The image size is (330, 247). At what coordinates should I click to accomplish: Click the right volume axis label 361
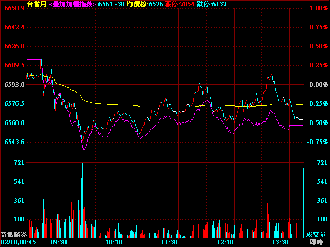[x=322, y=201]
